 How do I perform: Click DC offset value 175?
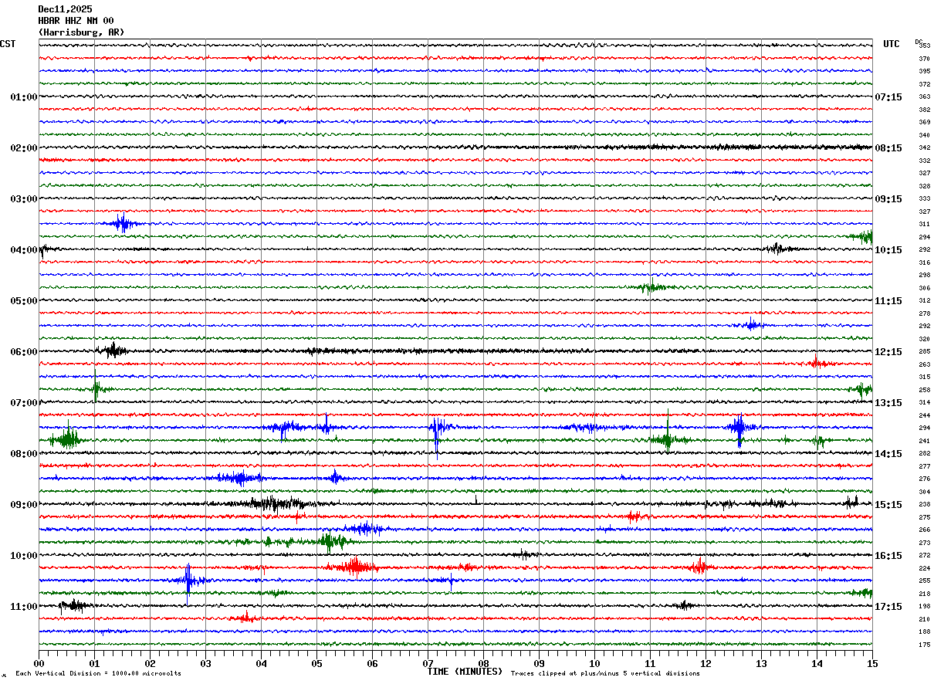924,645
